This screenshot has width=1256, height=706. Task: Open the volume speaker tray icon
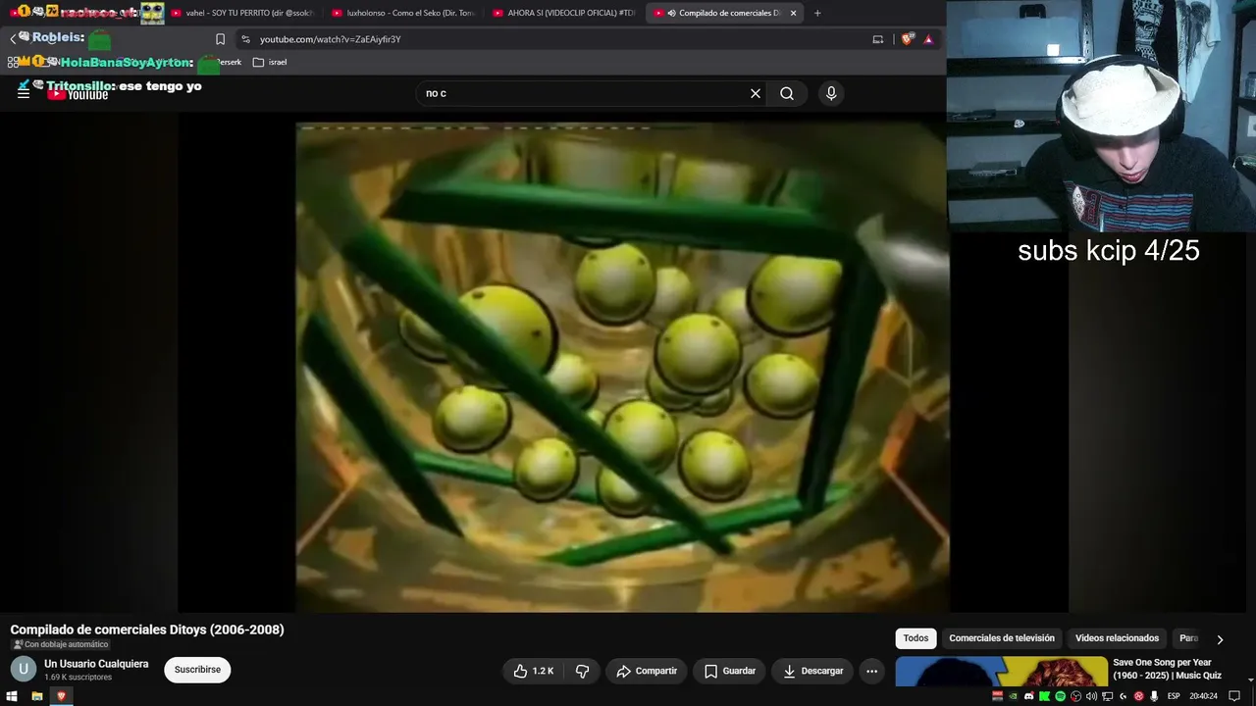tap(1091, 696)
